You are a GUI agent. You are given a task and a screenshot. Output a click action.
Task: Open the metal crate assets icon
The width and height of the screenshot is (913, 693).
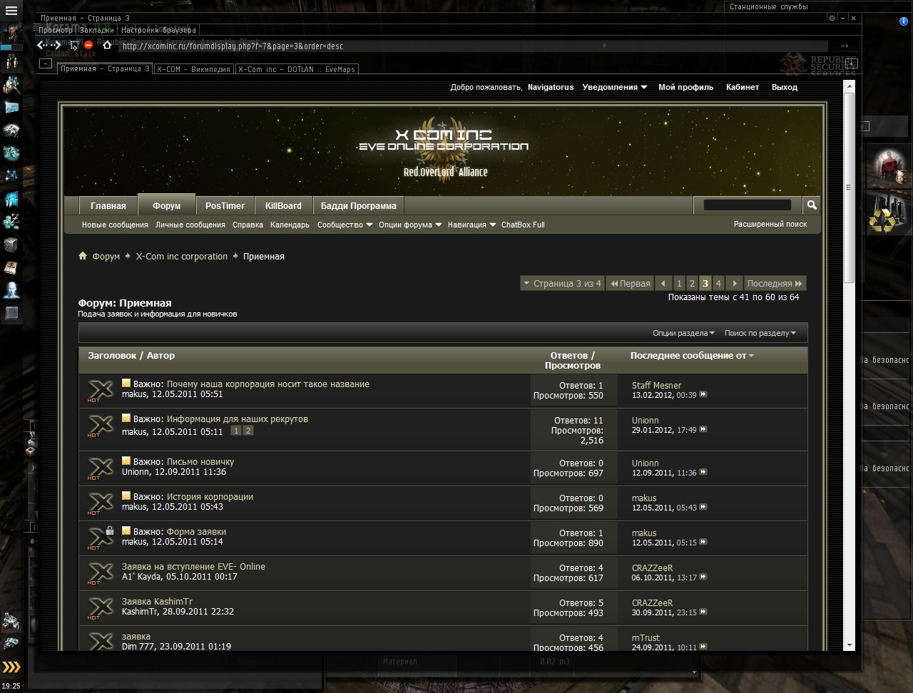tap(11, 245)
